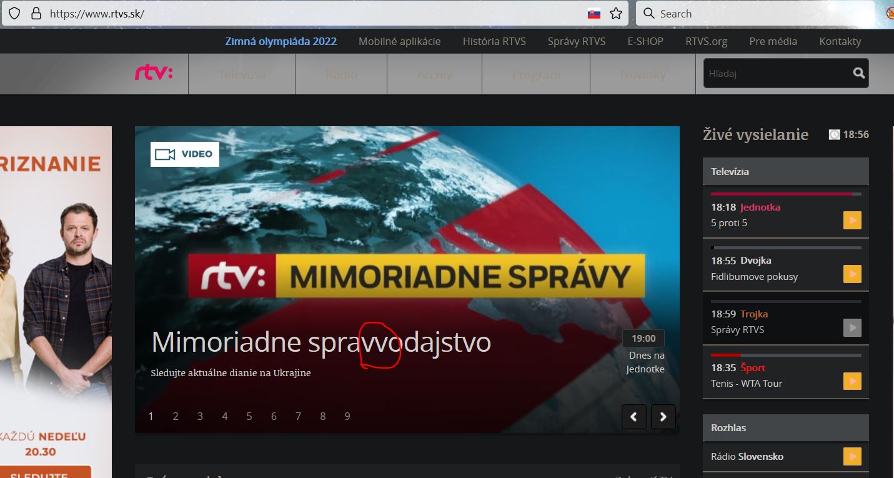The height and width of the screenshot is (478, 894).
Task: Open Pre média link
Action: [773, 41]
